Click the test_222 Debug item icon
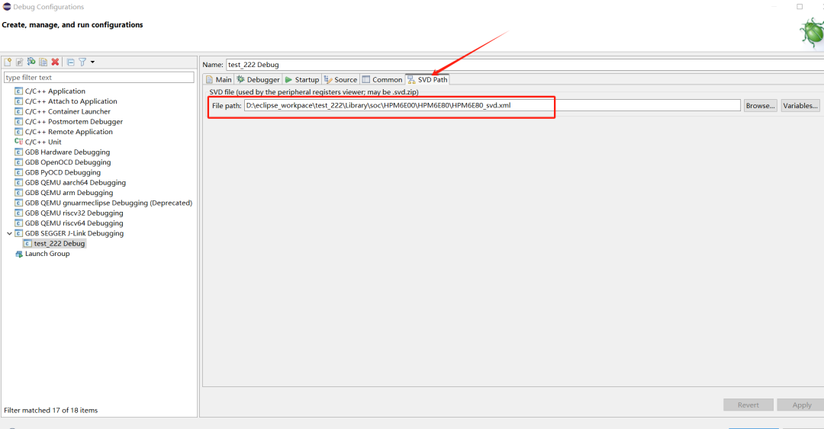The height and width of the screenshot is (429, 824). [28, 244]
